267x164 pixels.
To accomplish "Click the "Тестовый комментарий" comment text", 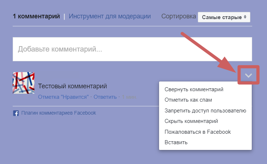I will click(x=72, y=86).
